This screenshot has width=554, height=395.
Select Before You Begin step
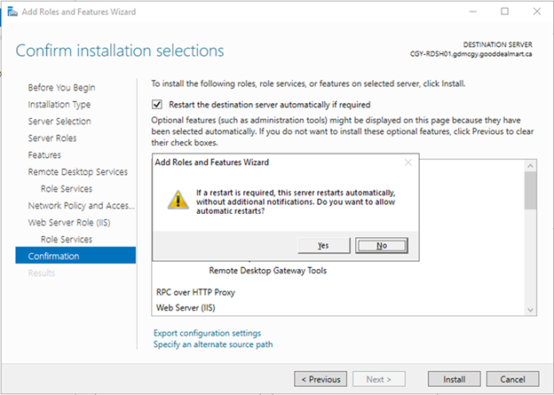pos(61,88)
